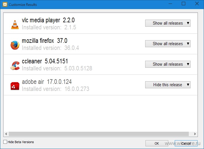Maximize the Customize Results window

(184, 4)
